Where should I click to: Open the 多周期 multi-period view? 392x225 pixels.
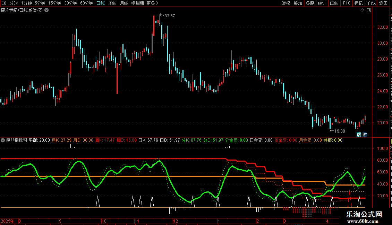[x=137, y=3]
